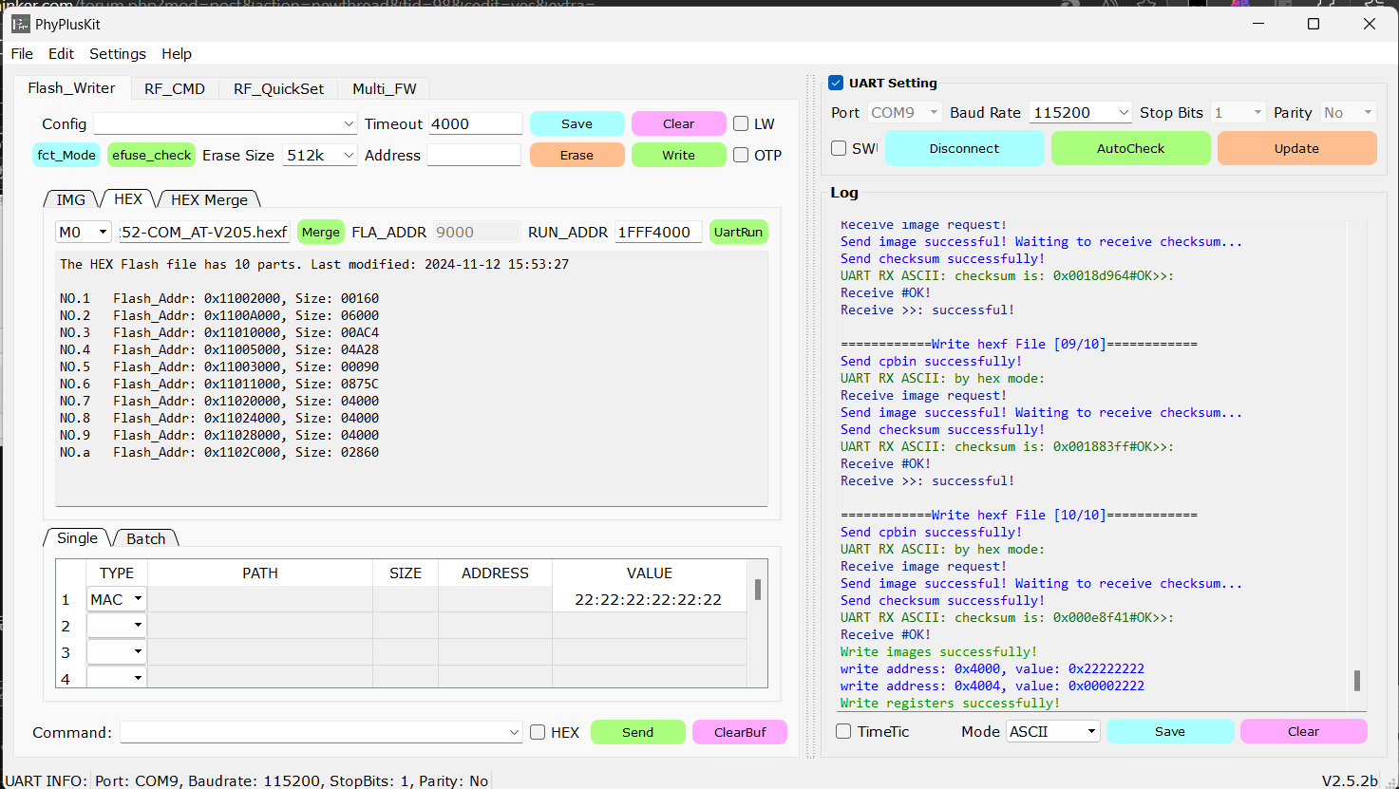Click the AutoCheck button
Screen dimensions: 1399x789
(x=1130, y=148)
